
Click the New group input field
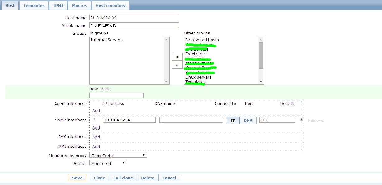coord(116,95)
